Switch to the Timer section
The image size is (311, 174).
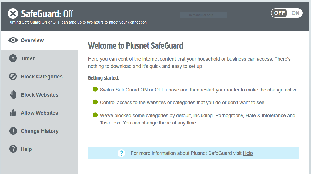point(28,58)
